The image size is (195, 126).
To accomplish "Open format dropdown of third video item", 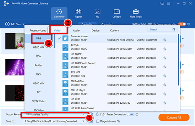I will coord(183,91).
